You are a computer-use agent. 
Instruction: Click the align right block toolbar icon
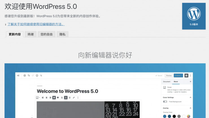pos(50,98)
